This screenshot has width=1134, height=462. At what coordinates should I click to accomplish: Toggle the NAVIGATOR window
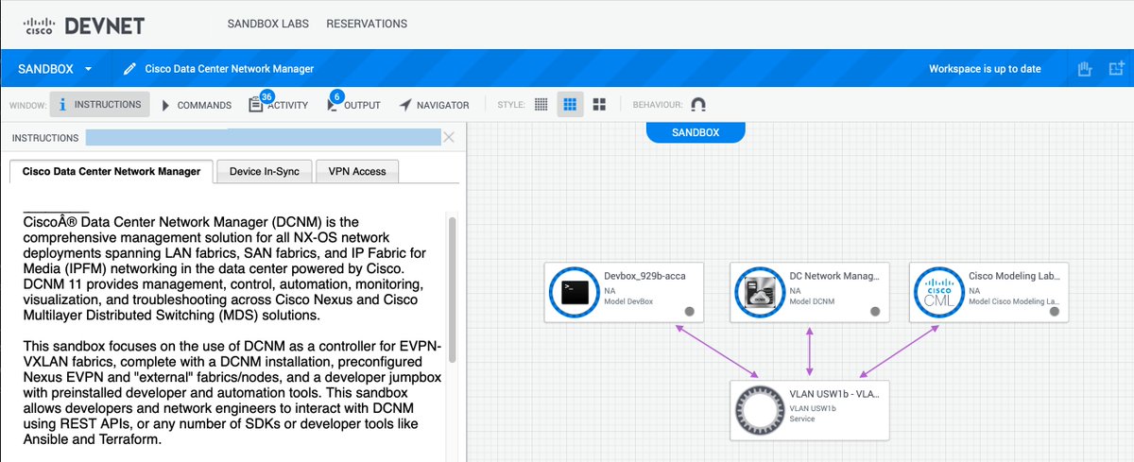434,105
